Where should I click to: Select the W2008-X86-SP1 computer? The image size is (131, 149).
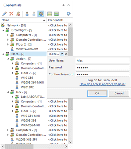pyautogui.click(x=27, y=139)
